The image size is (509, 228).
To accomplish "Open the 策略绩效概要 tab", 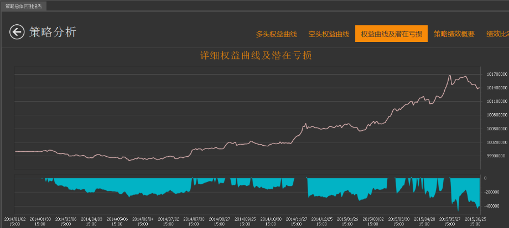I will [454, 34].
